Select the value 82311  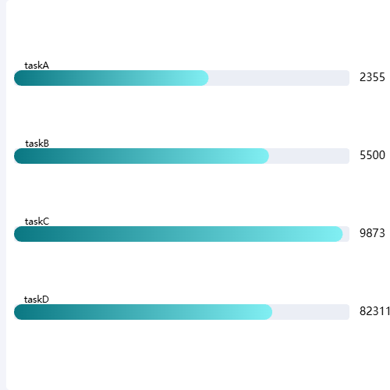click(374, 311)
